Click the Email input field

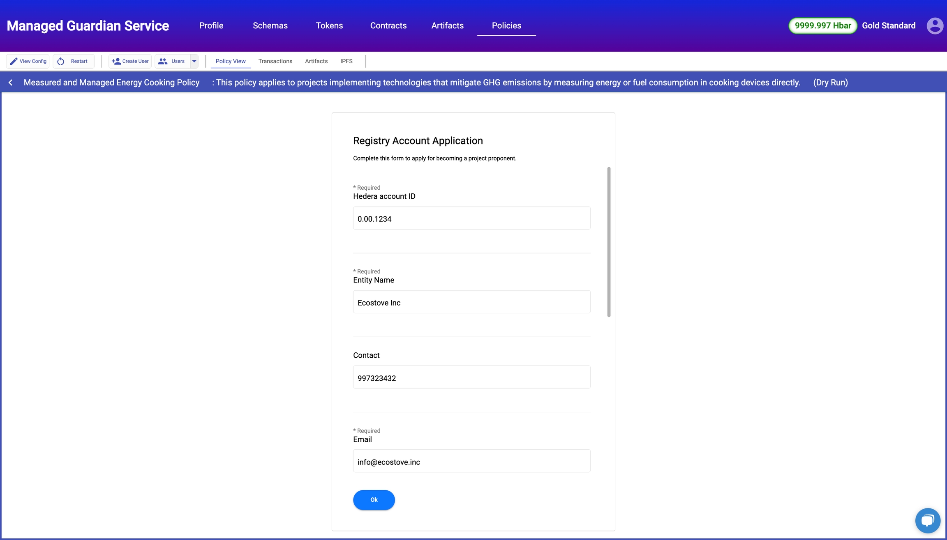[471, 462]
